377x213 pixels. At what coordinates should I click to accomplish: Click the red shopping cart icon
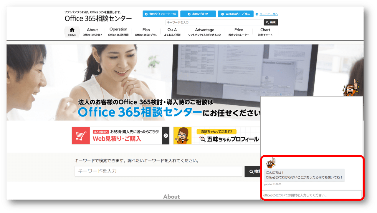81,136
